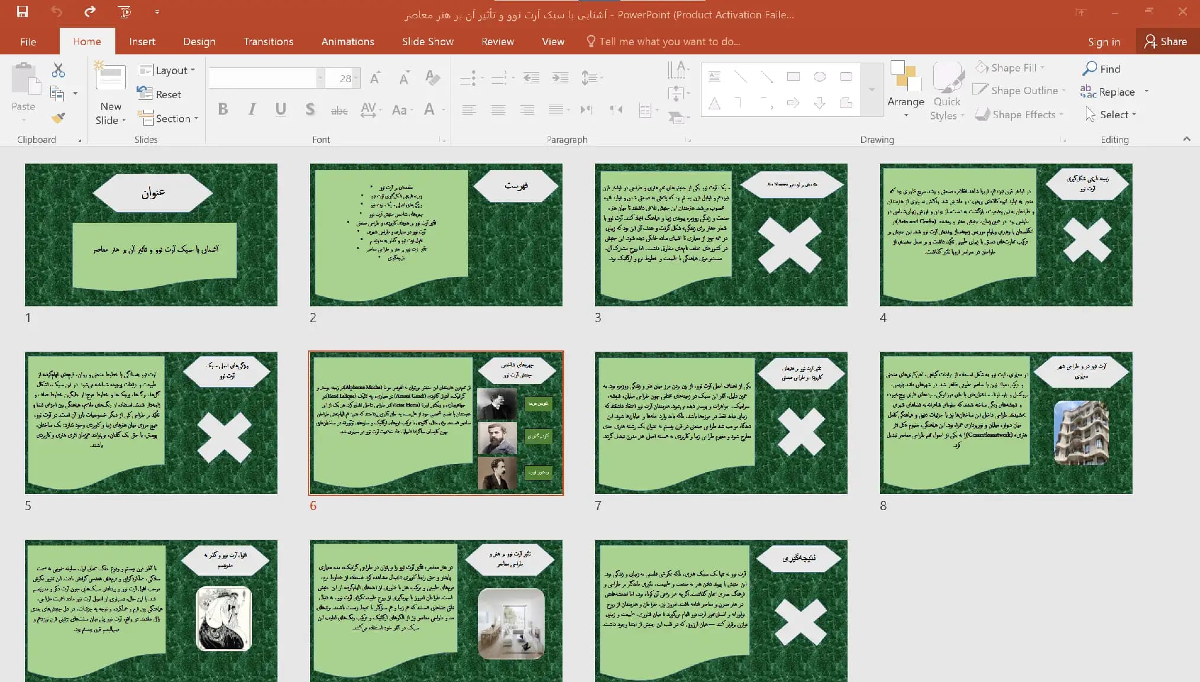Screen dimensions: 1200x682
Task: Open the Quick Styles dropdown
Action: tap(947, 92)
